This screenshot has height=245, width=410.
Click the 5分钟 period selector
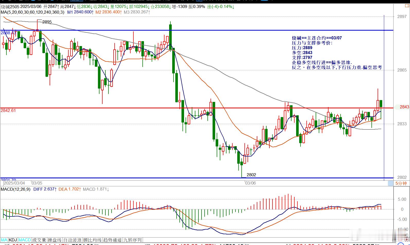tap(401, 183)
